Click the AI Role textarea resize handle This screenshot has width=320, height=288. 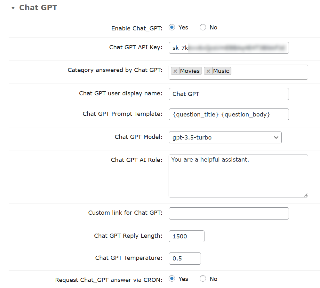tap(306, 195)
